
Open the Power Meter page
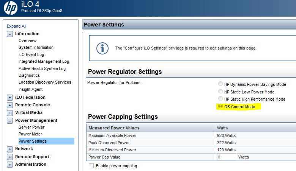pos(30,134)
